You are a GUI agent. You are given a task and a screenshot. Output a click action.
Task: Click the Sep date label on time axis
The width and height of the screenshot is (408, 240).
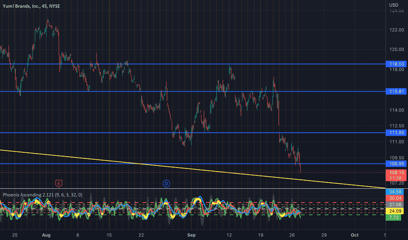coord(191,235)
